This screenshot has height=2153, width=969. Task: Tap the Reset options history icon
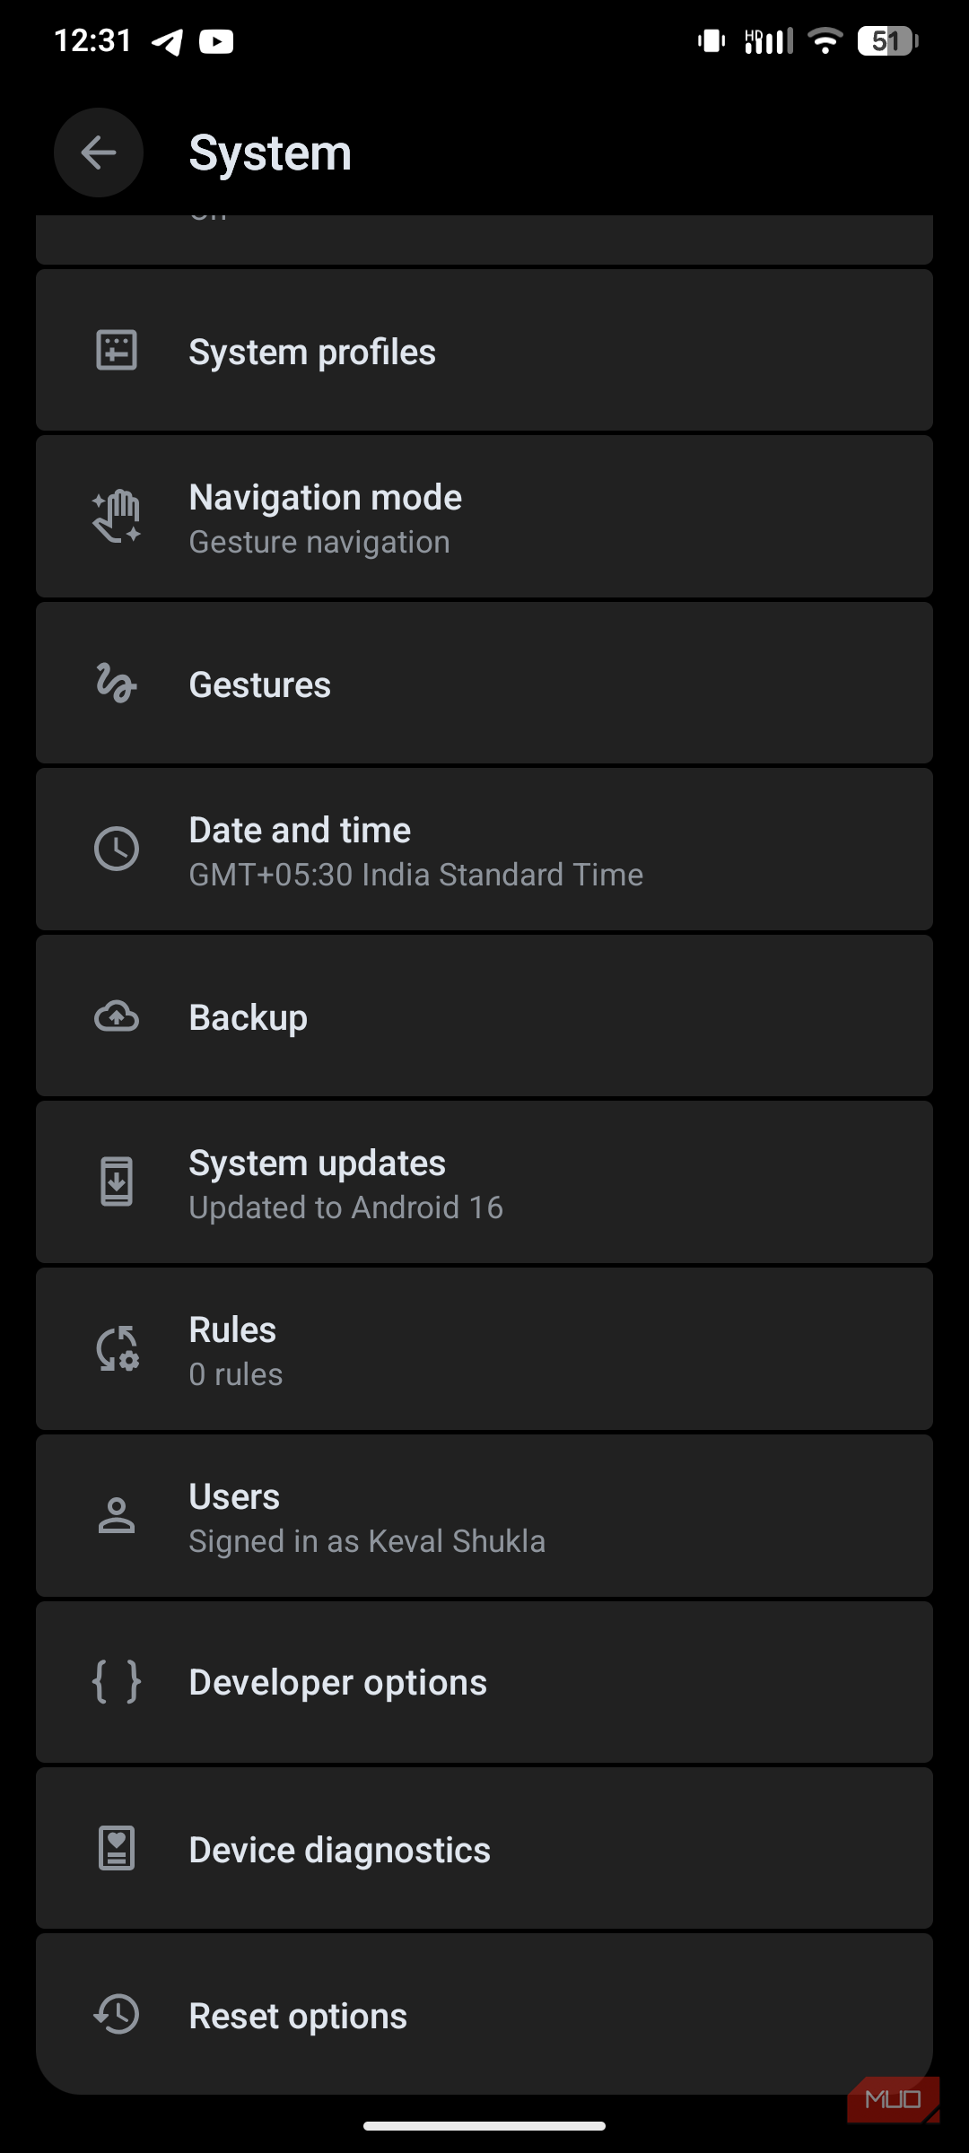(117, 2015)
